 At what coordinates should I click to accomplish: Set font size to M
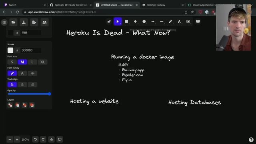point(22,62)
